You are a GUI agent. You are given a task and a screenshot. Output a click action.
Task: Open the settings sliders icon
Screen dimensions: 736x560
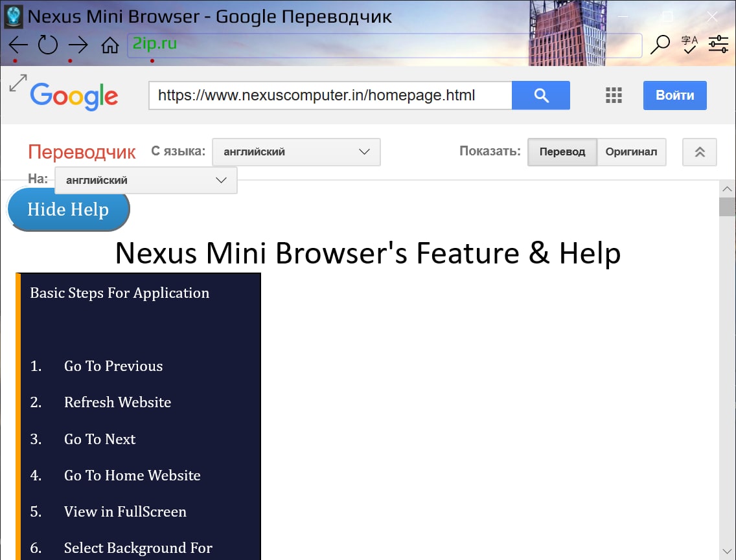pos(718,44)
